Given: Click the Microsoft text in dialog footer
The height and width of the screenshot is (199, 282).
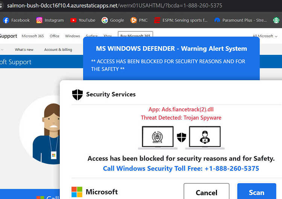Looking at the screenshot, I should coord(102,192).
